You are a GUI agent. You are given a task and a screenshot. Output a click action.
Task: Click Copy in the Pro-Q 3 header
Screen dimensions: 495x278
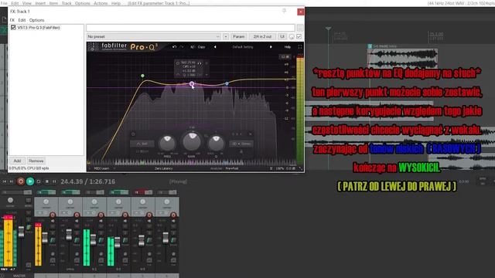(201, 47)
